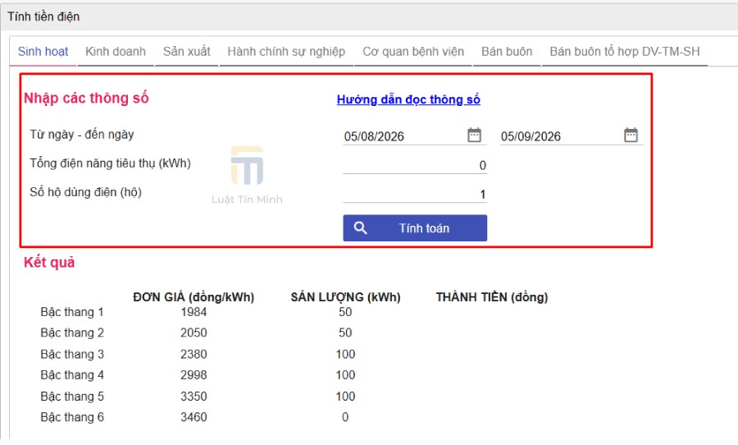The image size is (738, 445).
Task: Click the Luật Tín Minh watermark logo
Action: click(x=247, y=175)
